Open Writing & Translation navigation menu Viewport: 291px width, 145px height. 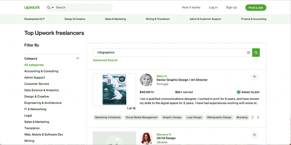(x=157, y=19)
